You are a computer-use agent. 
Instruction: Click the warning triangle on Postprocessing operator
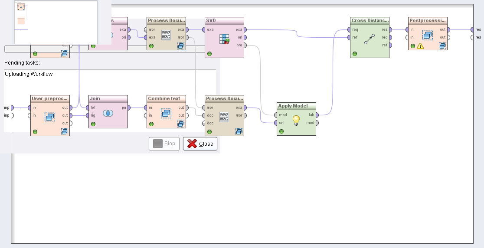pyautogui.click(x=420, y=46)
